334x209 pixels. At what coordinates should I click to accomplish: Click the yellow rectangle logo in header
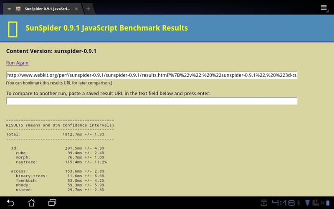[x=13, y=29]
